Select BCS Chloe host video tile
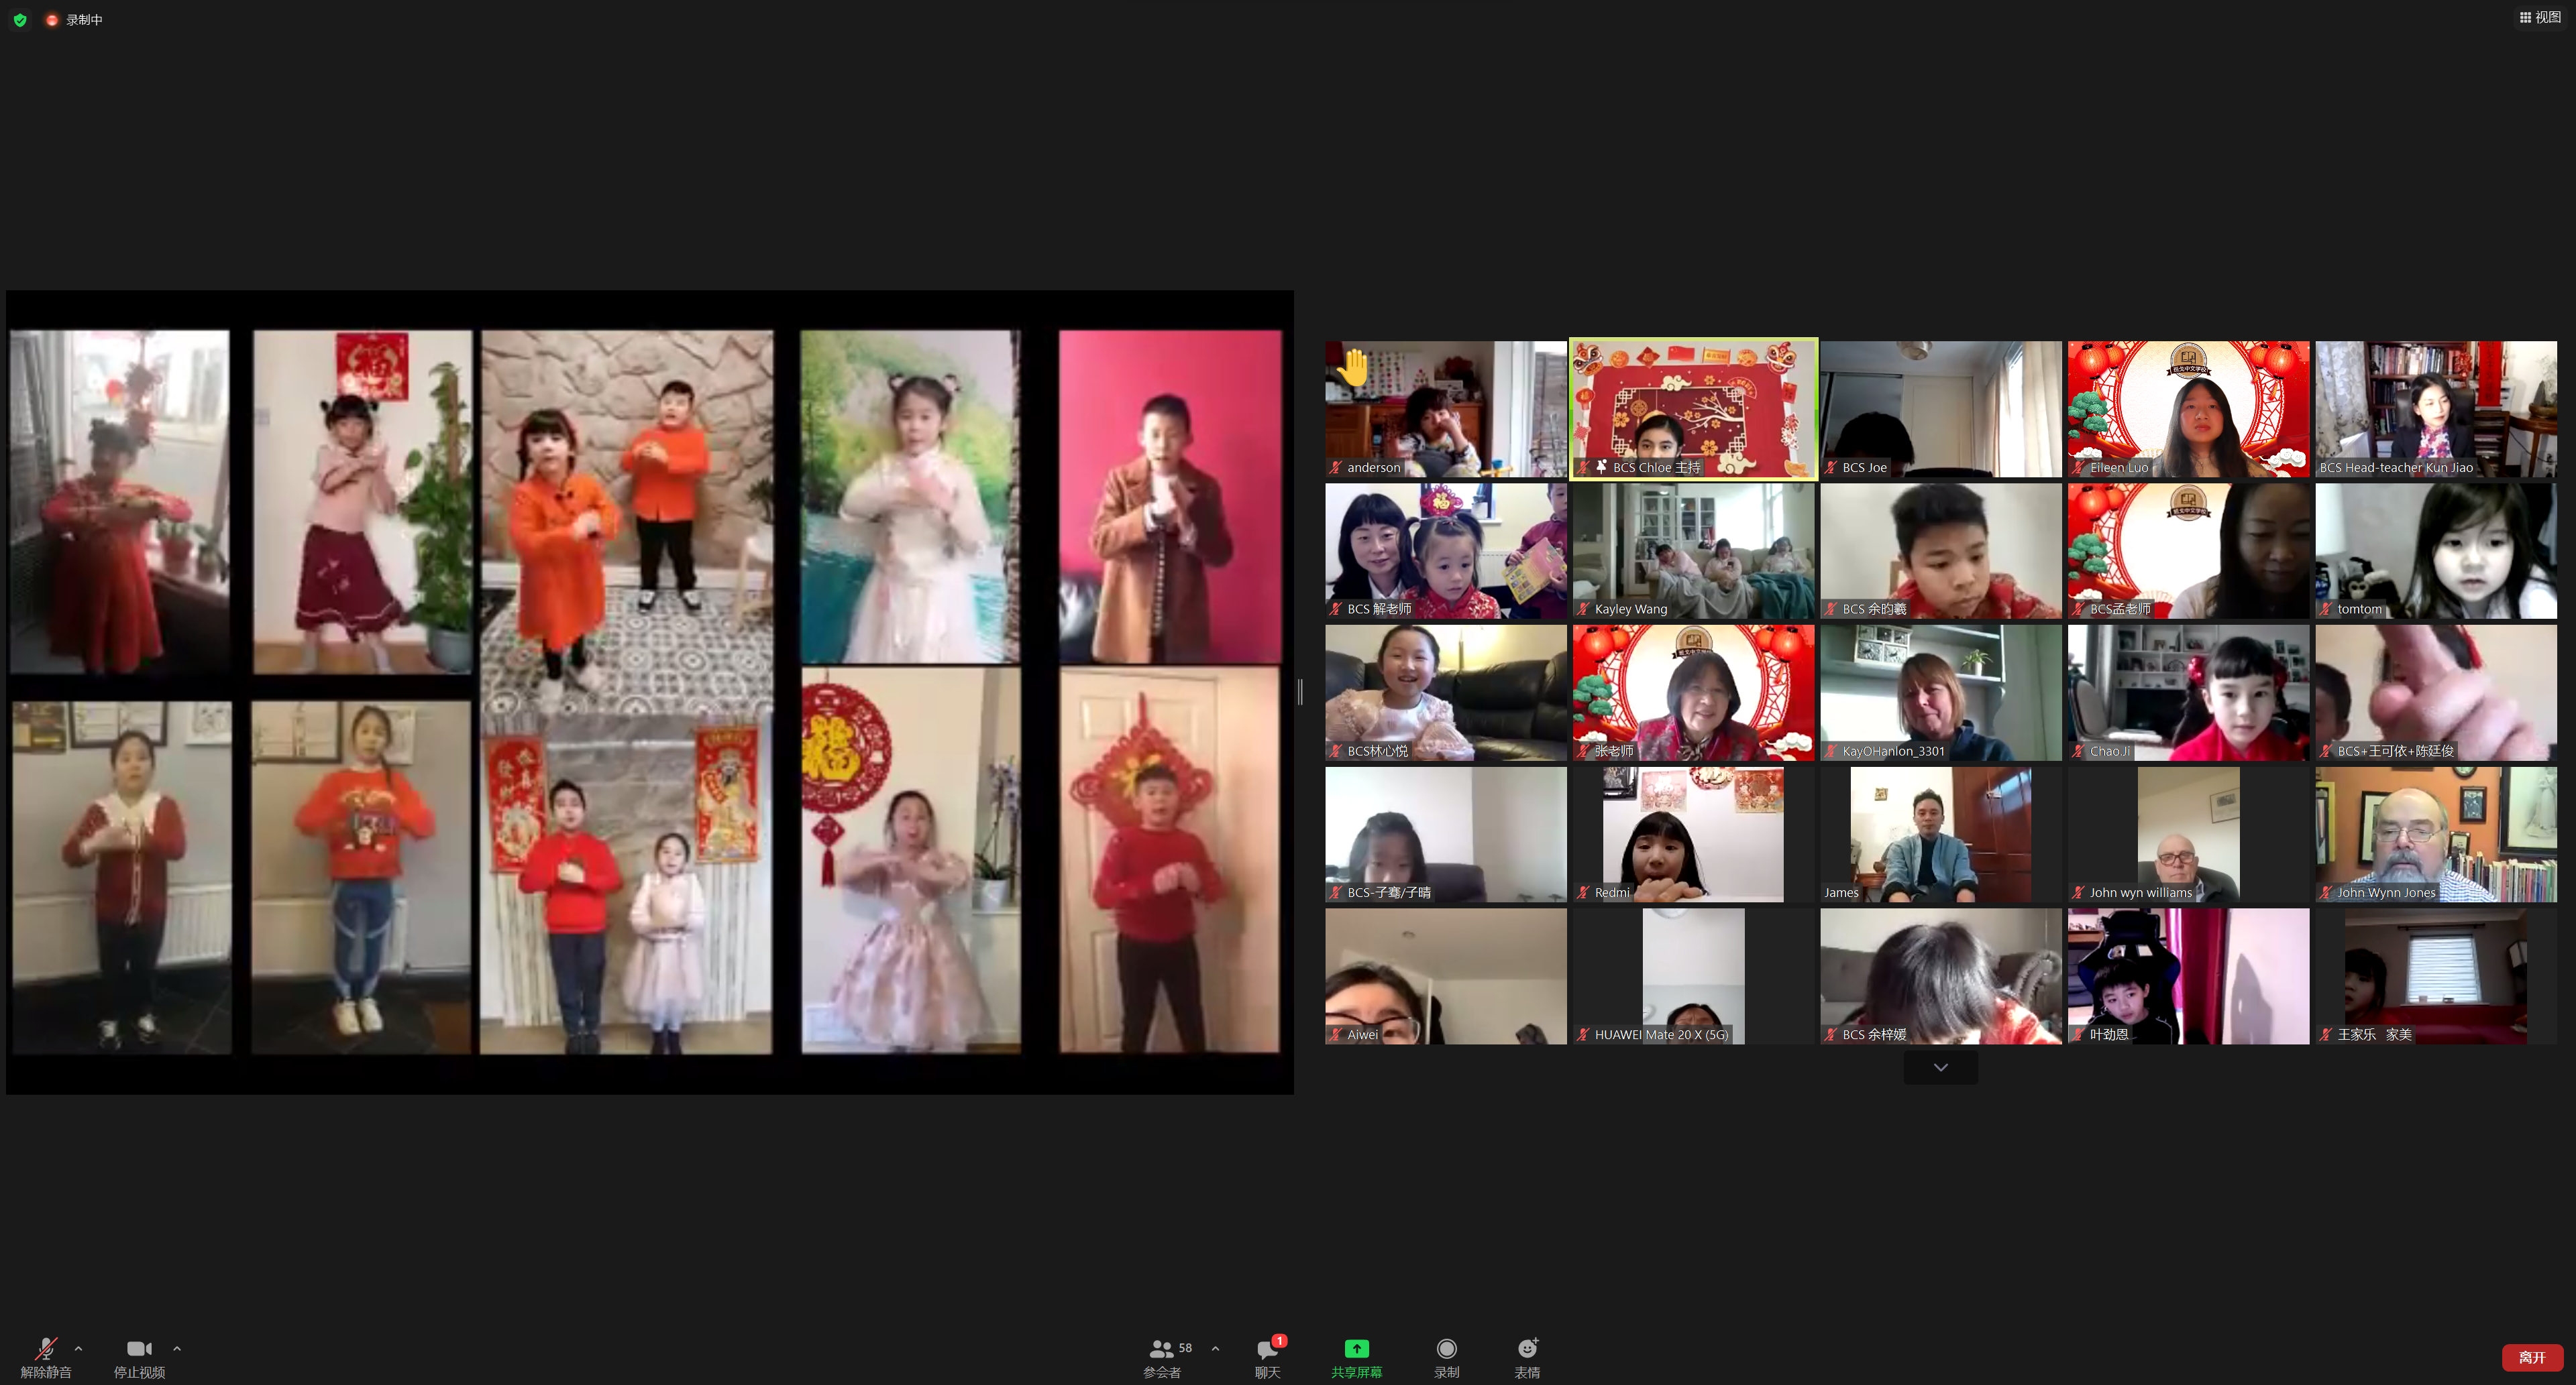This screenshot has width=2576, height=1385. [x=1693, y=409]
